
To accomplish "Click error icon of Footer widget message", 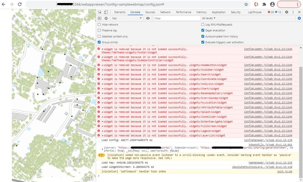I will [99, 49].
